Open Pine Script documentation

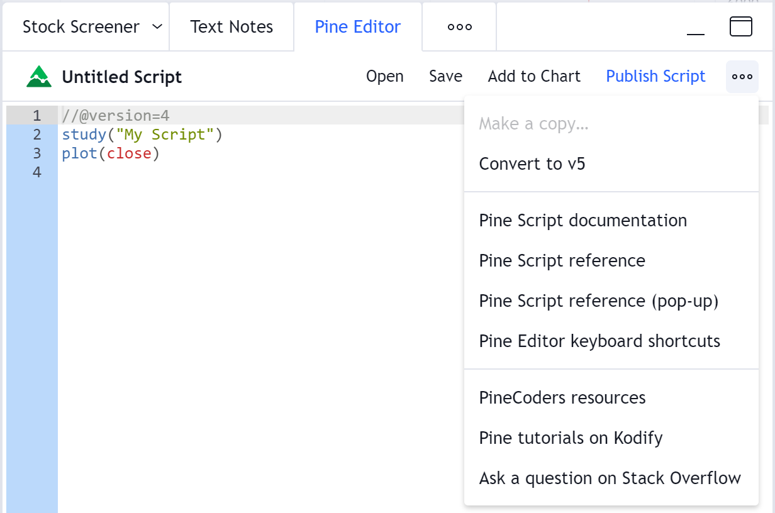(x=583, y=221)
